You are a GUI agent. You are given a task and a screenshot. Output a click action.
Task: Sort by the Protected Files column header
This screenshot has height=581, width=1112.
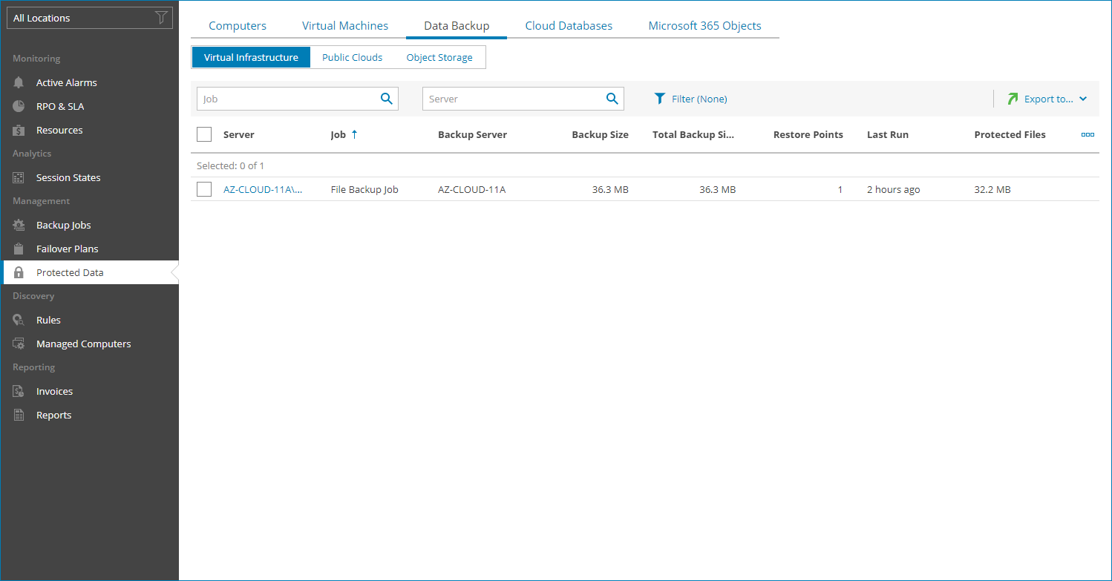(1010, 134)
